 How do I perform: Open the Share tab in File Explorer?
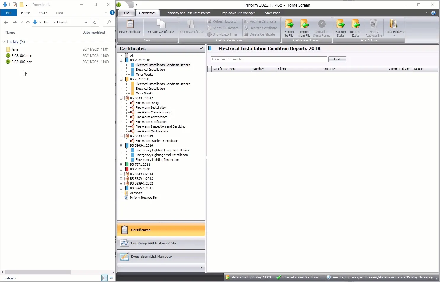(43, 13)
